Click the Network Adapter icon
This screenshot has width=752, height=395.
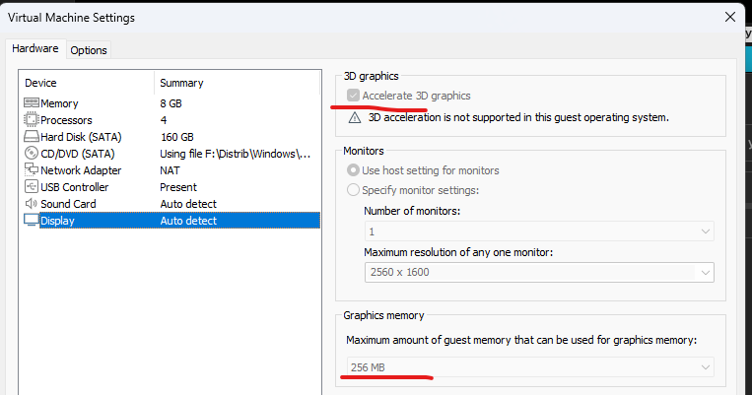tap(32, 170)
